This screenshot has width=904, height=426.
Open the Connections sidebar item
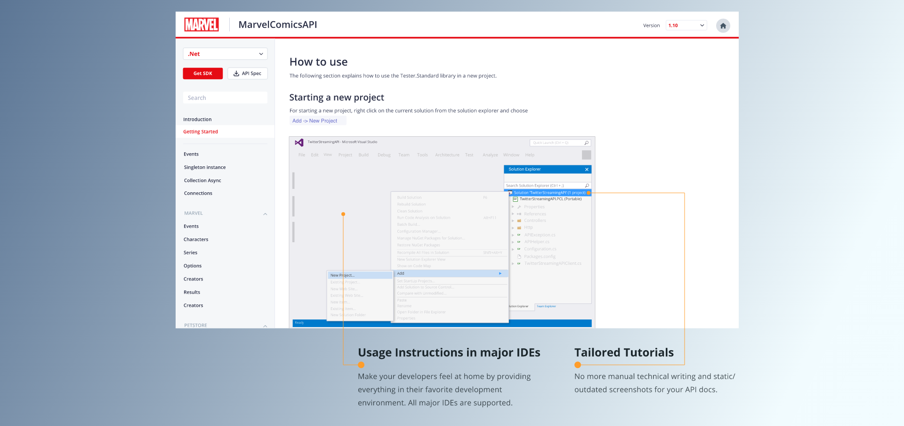(x=198, y=193)
